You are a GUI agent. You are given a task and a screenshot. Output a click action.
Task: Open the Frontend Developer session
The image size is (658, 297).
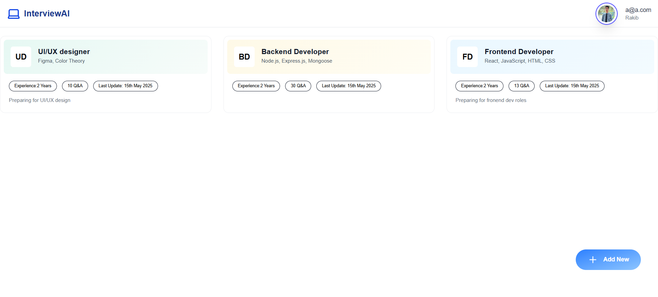[519, 52]
